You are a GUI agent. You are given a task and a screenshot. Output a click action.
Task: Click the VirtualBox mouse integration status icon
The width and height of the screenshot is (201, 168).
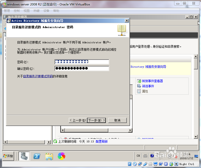(171, 164)
